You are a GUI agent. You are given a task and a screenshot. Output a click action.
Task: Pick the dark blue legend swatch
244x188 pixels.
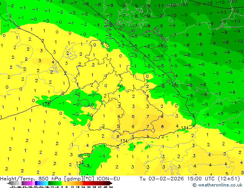(36, 183)
